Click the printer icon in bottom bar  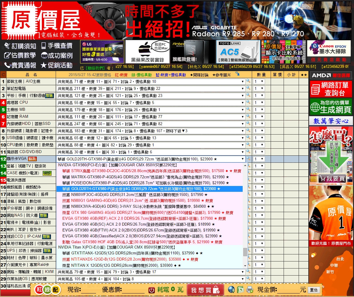[250, 290]
